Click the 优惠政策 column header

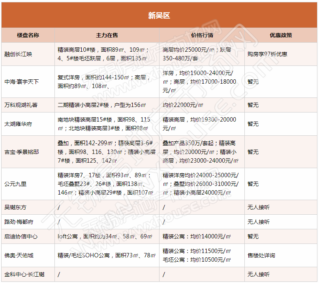281,35
